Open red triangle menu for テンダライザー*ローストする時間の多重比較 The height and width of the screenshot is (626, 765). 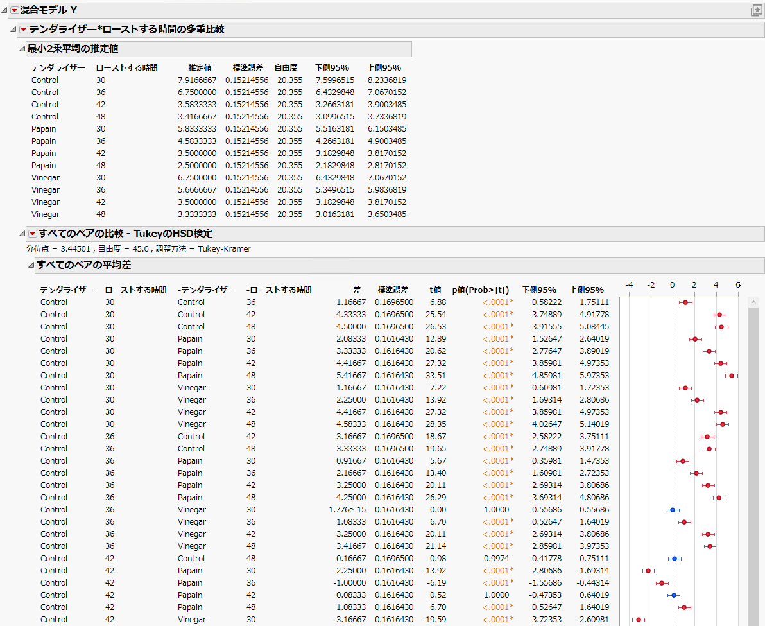tap(23, 30)
